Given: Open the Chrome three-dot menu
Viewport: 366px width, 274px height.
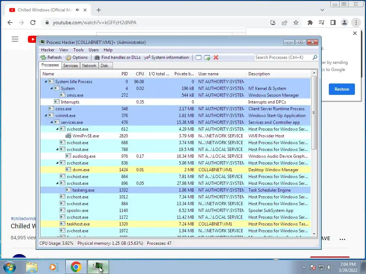Looking at the screenshot, I should pyautogui.click(x=356, y=22).
